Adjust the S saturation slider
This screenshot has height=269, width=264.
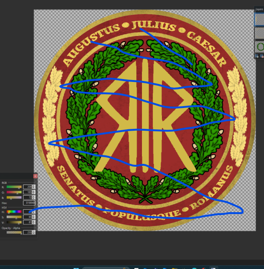(14, 217)
